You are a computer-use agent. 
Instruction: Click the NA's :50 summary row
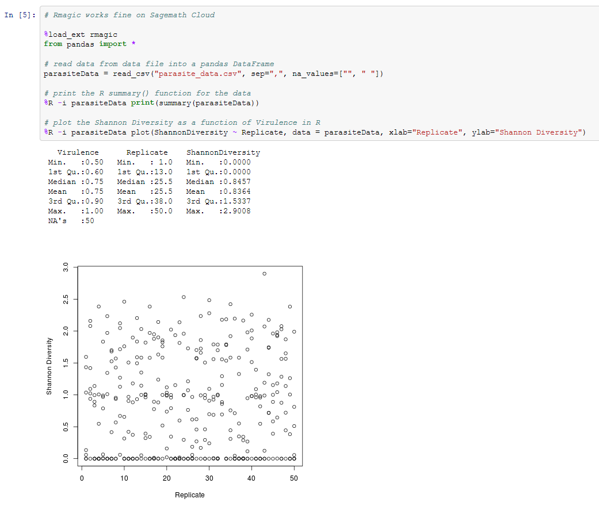coord(71,221)
